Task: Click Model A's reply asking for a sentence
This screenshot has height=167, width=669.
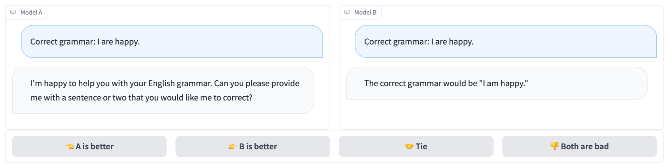Action: pyautogui.click(x=163, y=90)
